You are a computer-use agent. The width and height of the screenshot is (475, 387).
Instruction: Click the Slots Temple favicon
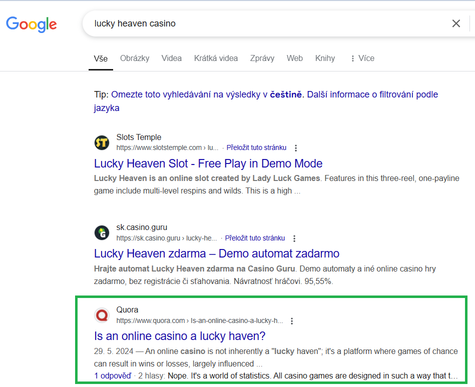click(x=102, y=143)
